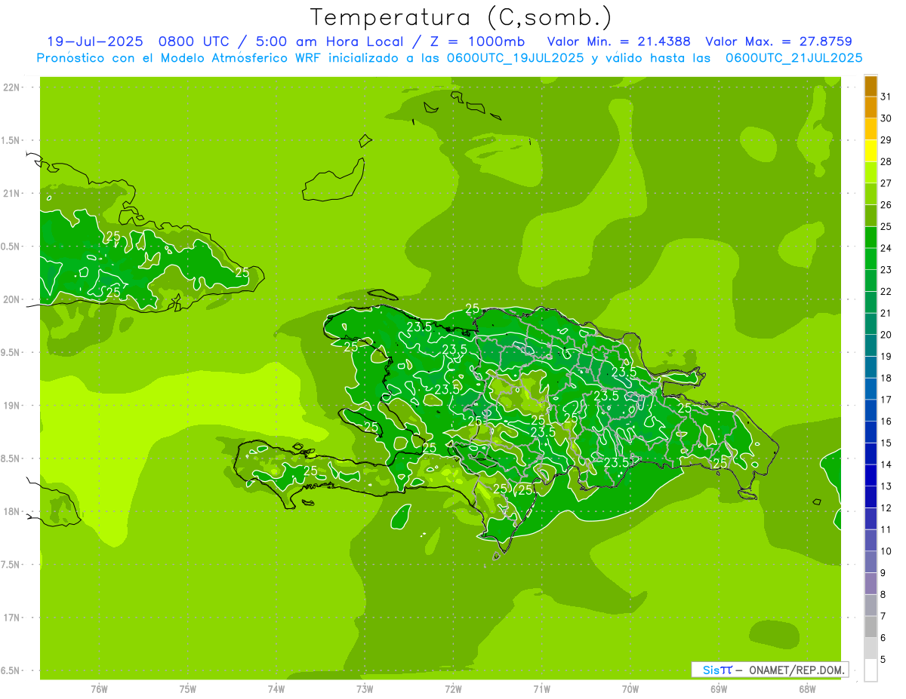
Task: Click the "11" colorbar label
Action: (886, 530)
